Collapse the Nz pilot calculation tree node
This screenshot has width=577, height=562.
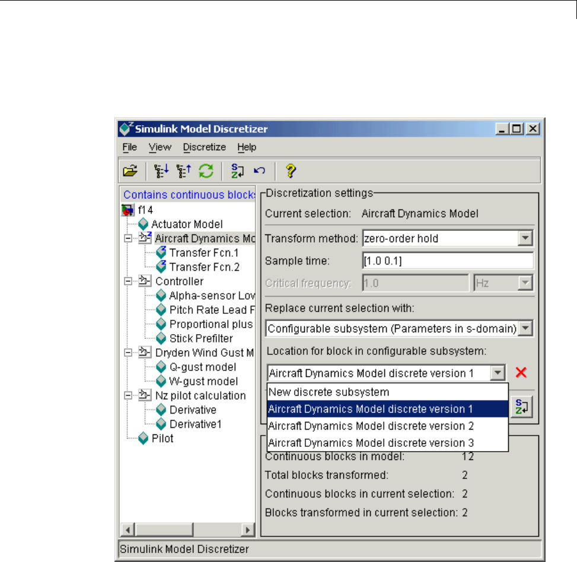128,395
